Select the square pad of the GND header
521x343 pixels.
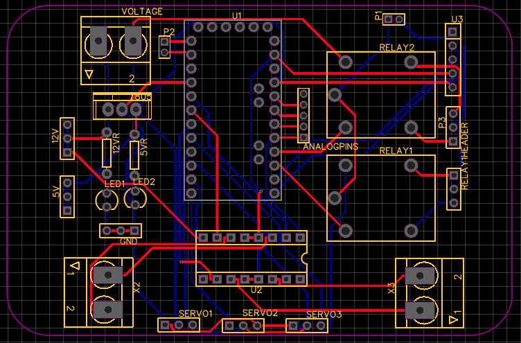134,230
